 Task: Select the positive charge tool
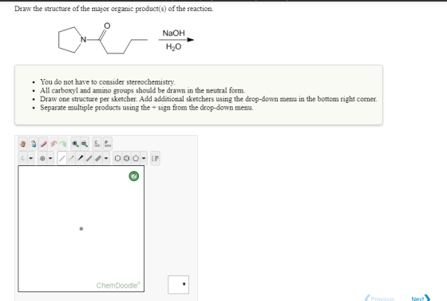coord(42,158)
